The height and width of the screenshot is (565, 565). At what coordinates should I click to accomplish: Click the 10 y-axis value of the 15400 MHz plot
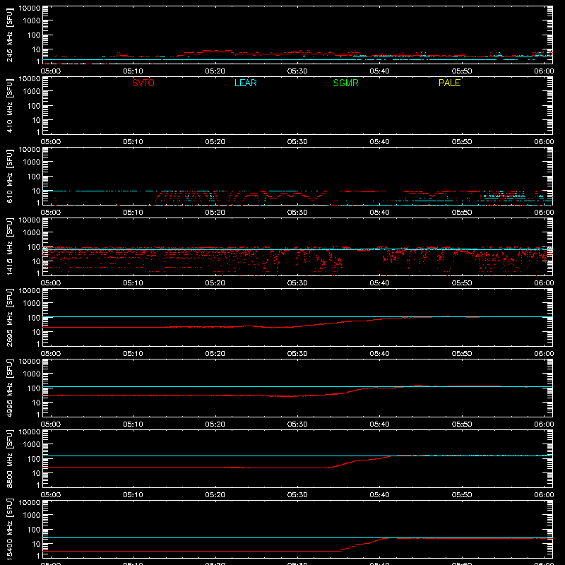(37, 544)
